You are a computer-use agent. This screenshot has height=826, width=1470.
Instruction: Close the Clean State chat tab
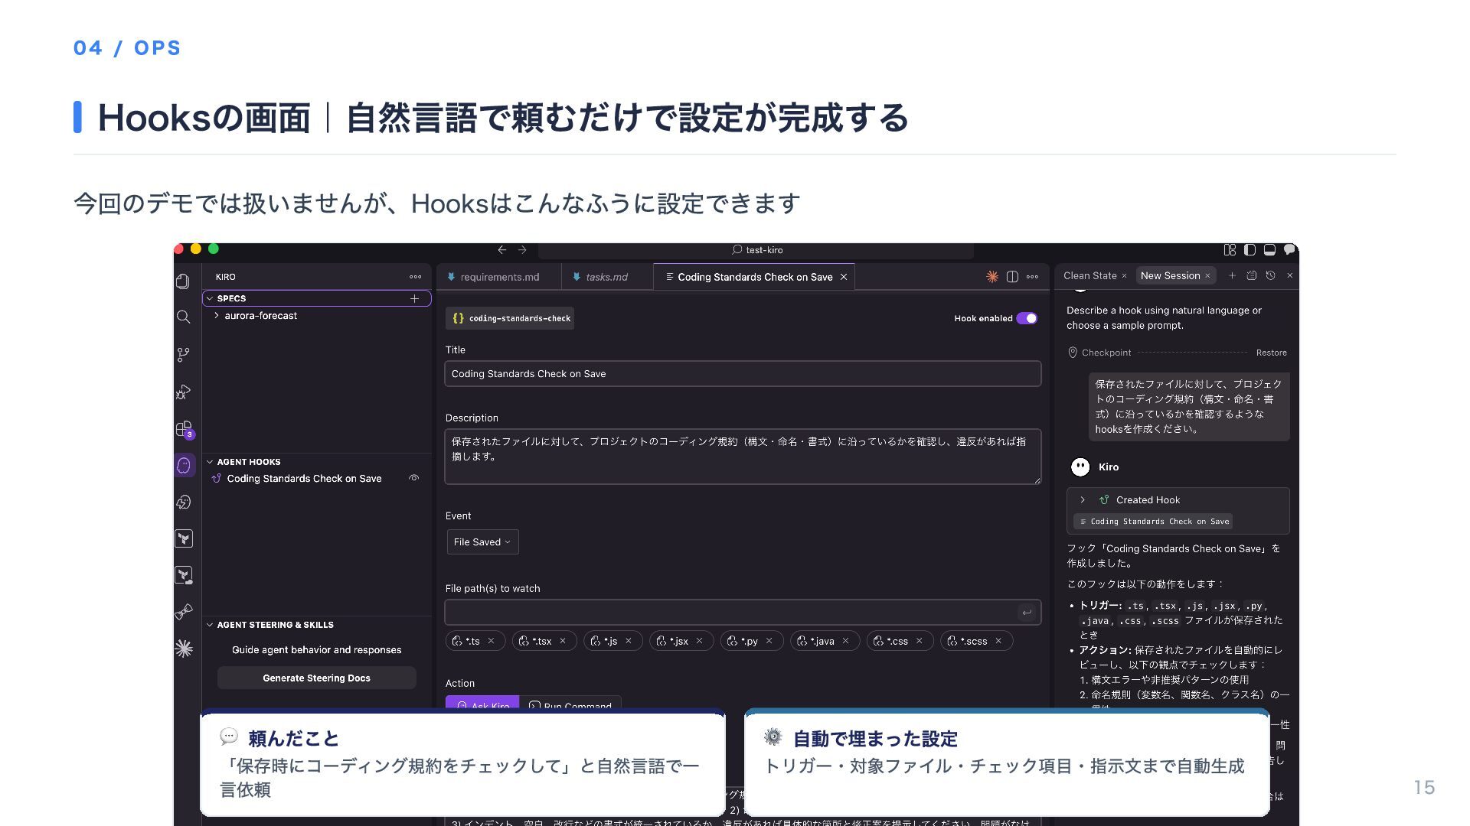tap(1124, 276)
